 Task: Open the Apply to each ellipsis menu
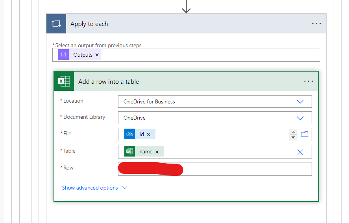point(316,24)
